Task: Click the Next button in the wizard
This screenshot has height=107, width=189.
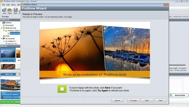Action: point(161,101)
